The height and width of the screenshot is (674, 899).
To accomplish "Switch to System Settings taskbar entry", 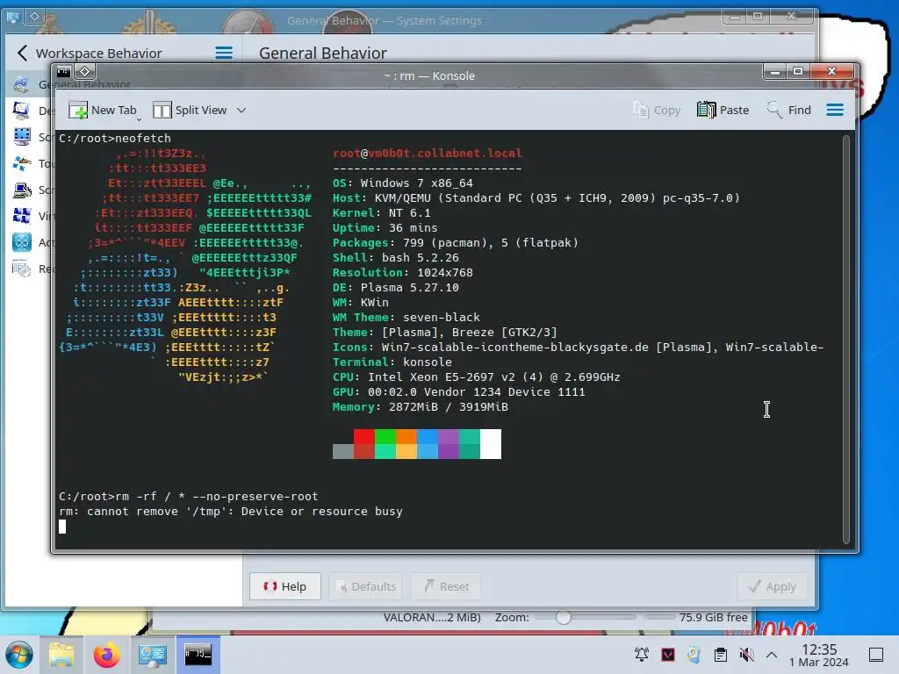I will (152, 655).
